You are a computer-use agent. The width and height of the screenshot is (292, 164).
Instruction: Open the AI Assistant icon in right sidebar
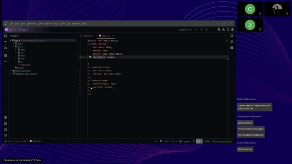coord(232,42)
